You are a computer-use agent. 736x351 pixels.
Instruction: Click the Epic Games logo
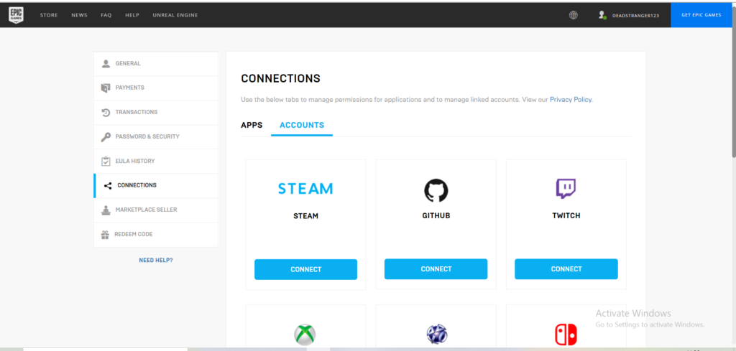[x=16, y=15]
